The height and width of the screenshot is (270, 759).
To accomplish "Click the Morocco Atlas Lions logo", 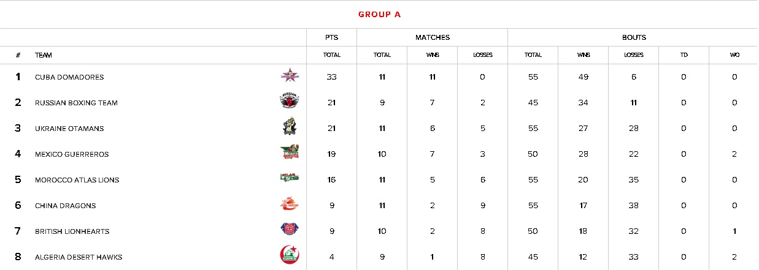I will tap(290, 179).
